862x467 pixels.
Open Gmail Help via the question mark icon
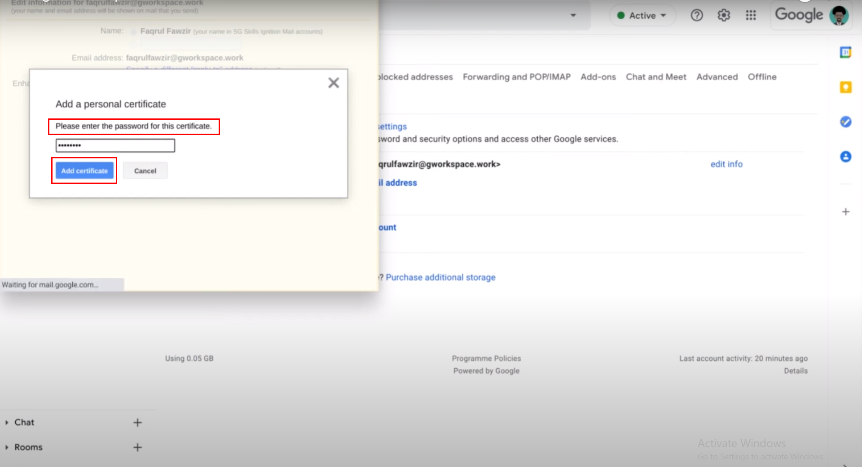click(x=697, y=15)
